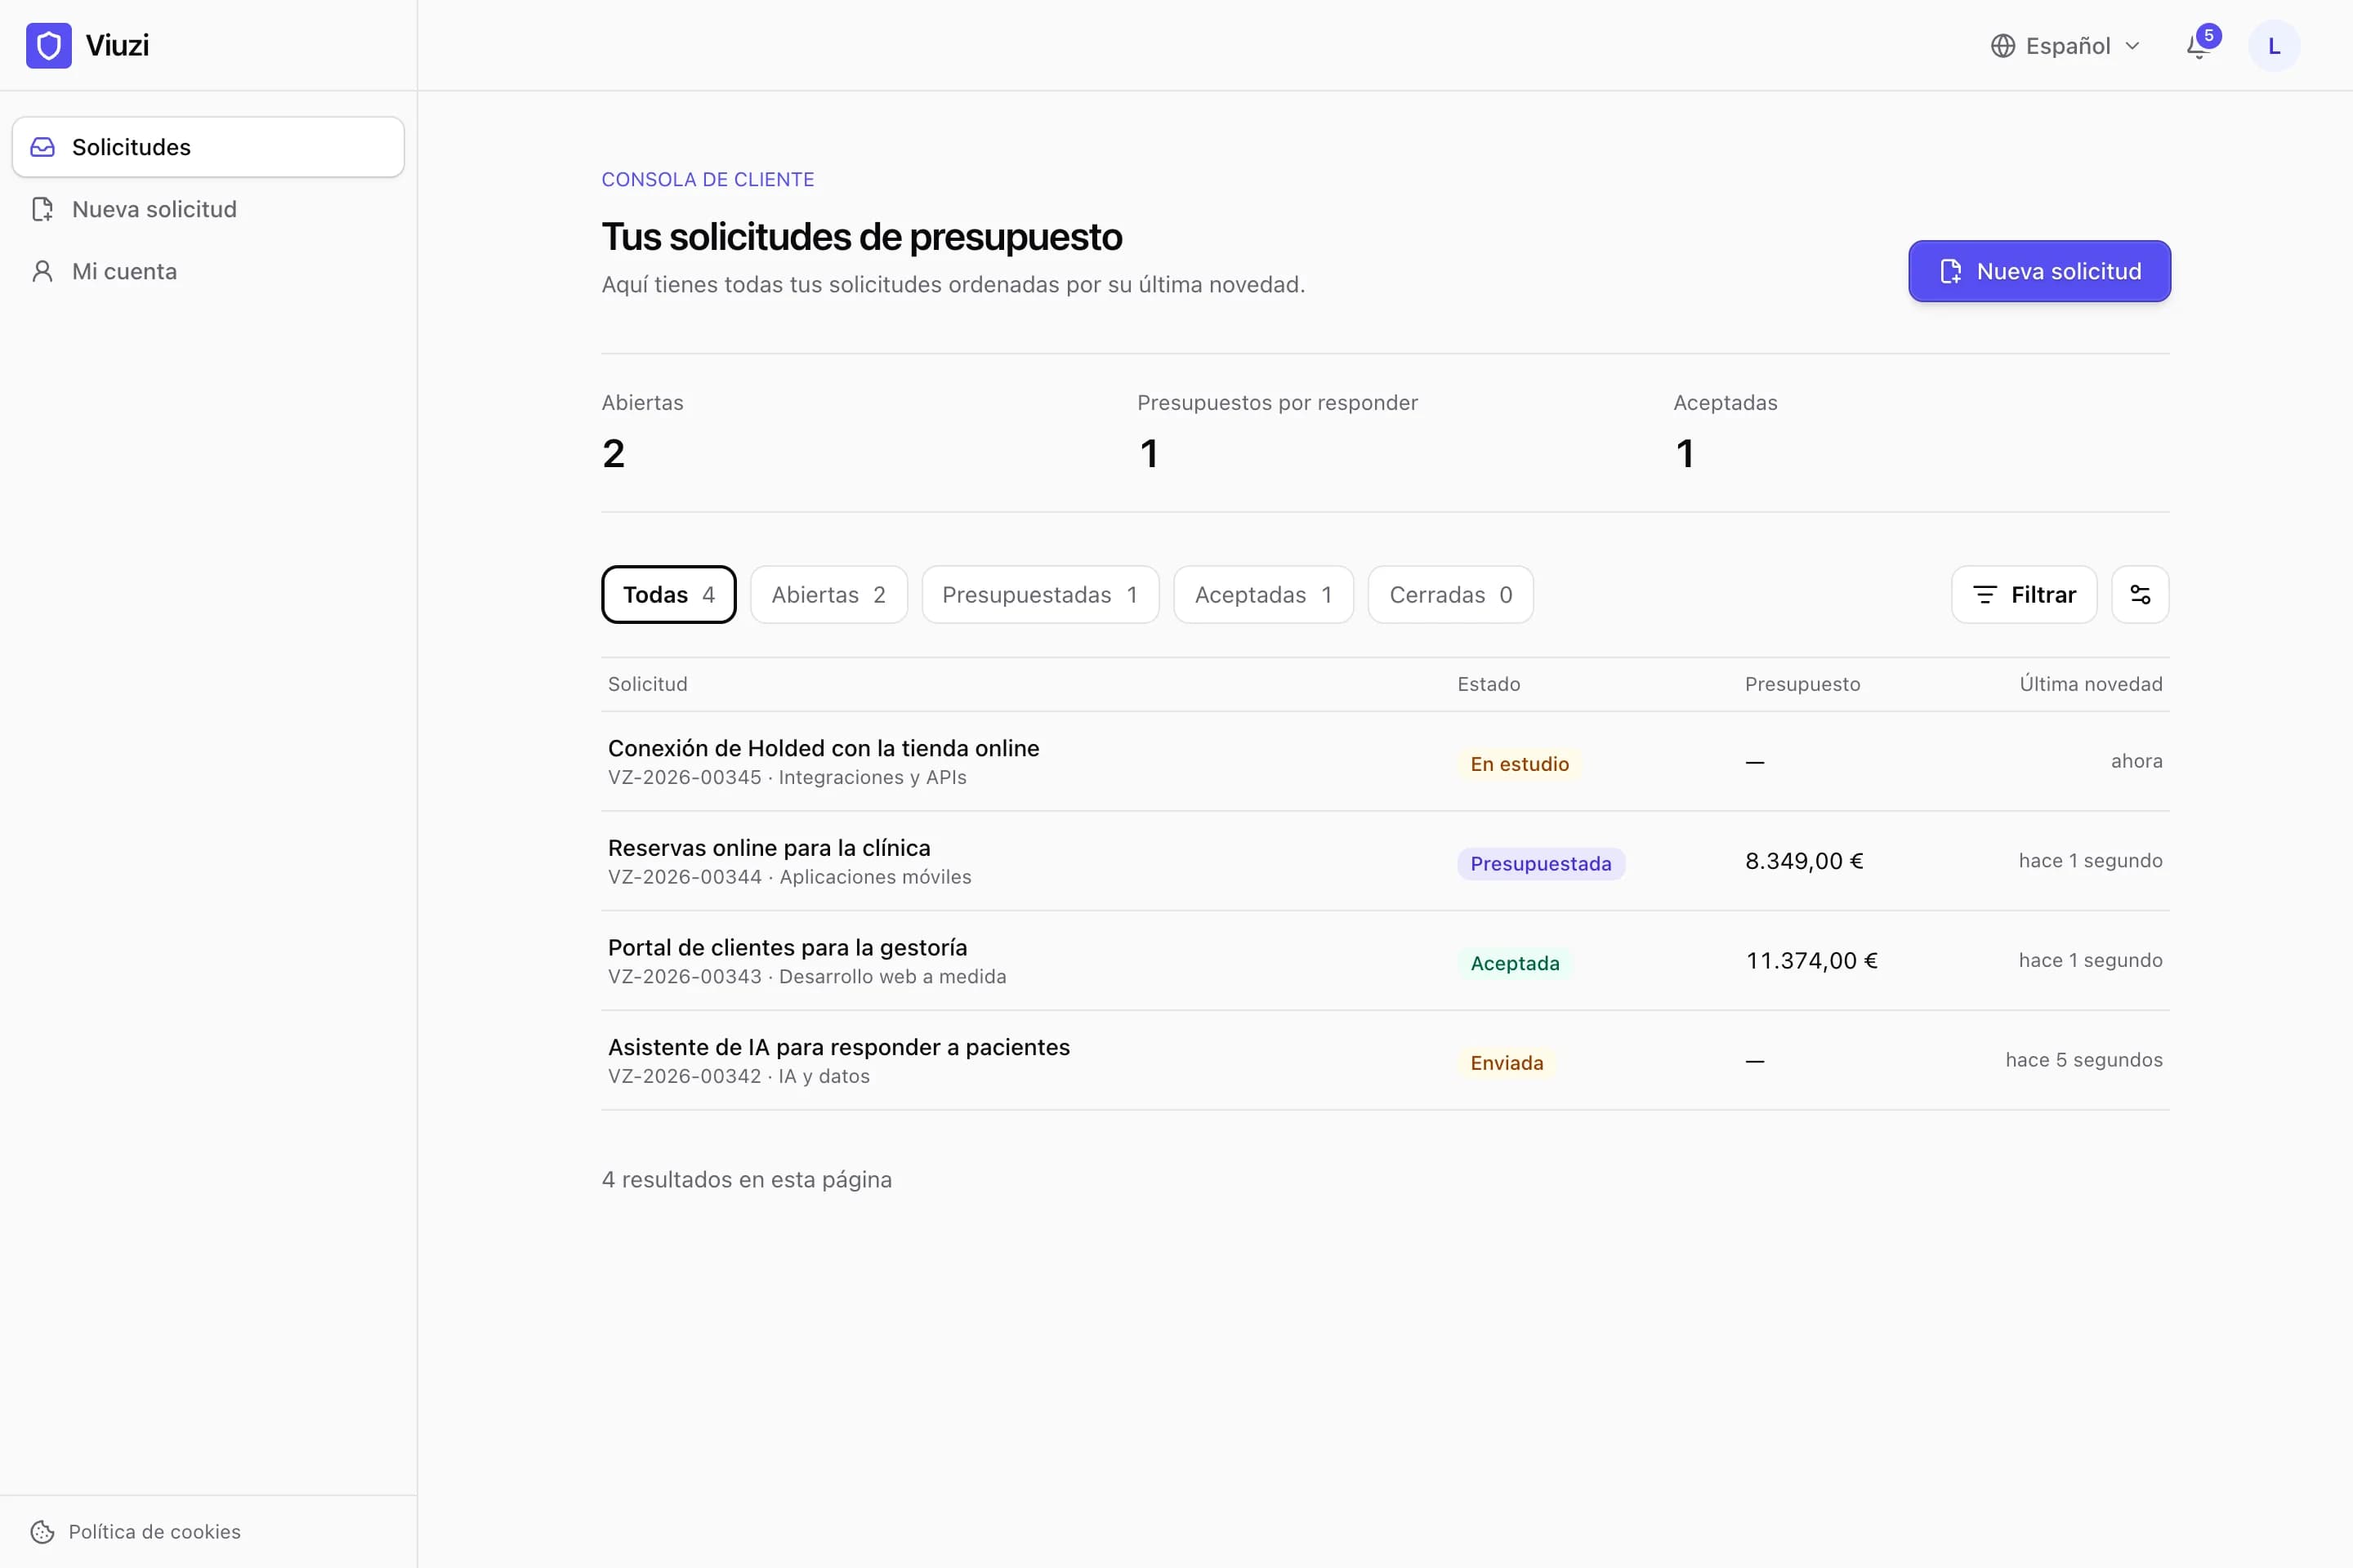
Task: Click the En estudio status badge
Action: [1519, 764]
